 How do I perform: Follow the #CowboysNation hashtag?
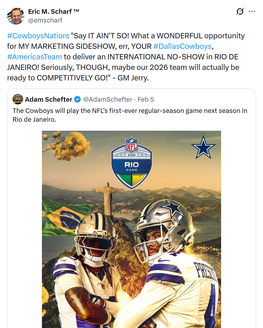(x=37, y=36)
